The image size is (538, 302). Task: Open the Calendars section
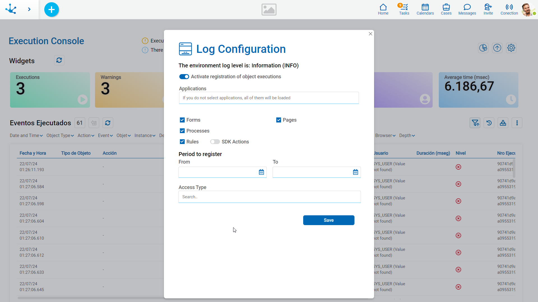coord(425,9)
